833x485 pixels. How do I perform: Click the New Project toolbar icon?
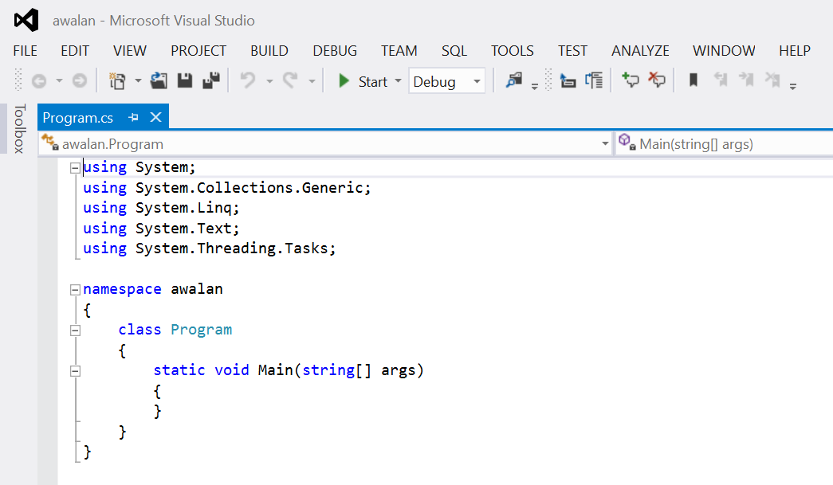(x=118, y=80)
